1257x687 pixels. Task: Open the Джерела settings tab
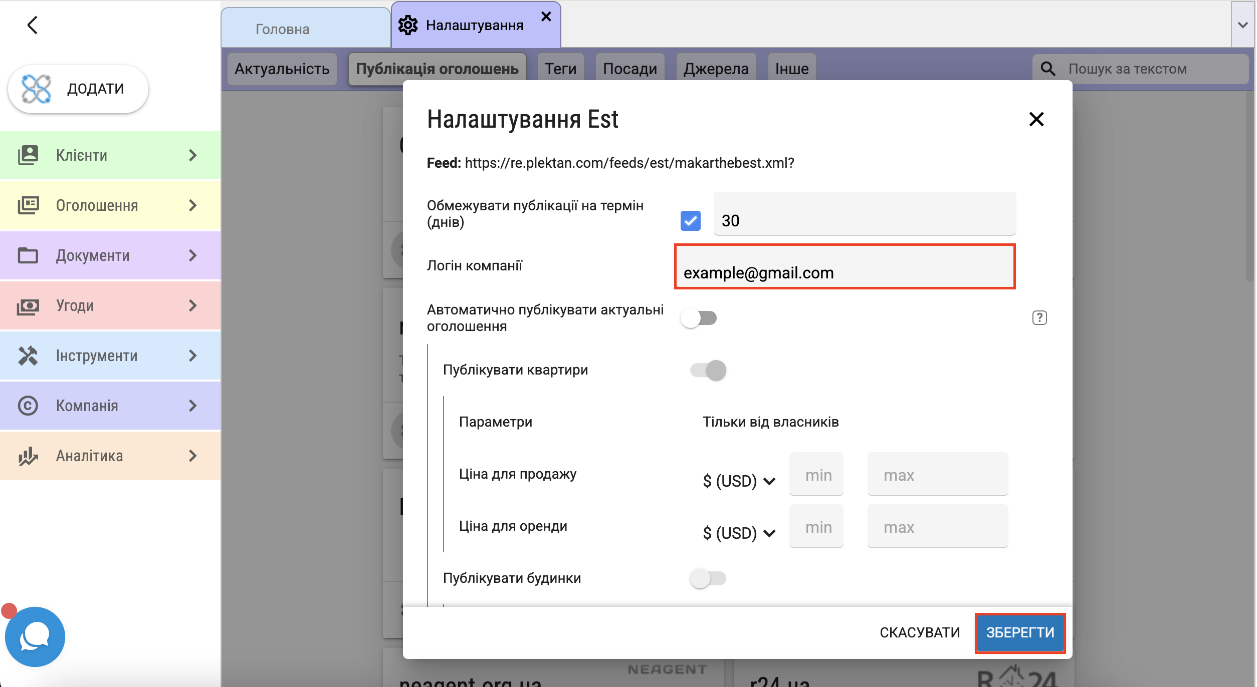(716, 69)
